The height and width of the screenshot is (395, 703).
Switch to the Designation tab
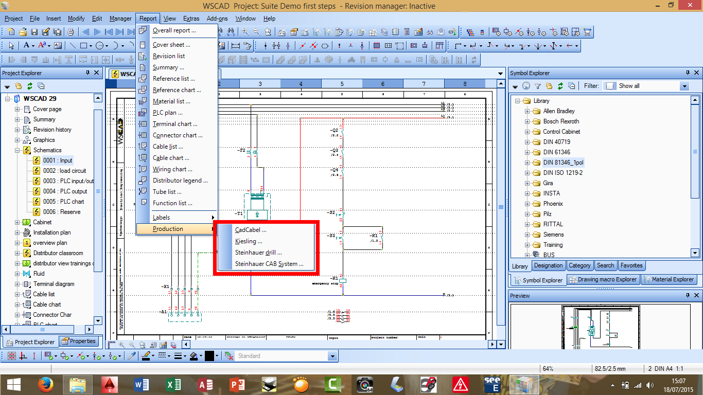[548, 266]
